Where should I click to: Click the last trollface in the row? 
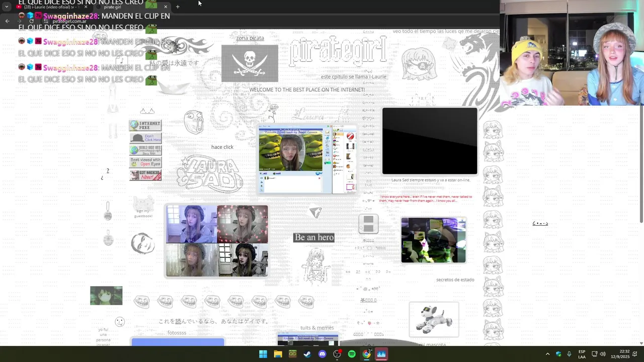(x=306, y=302)
